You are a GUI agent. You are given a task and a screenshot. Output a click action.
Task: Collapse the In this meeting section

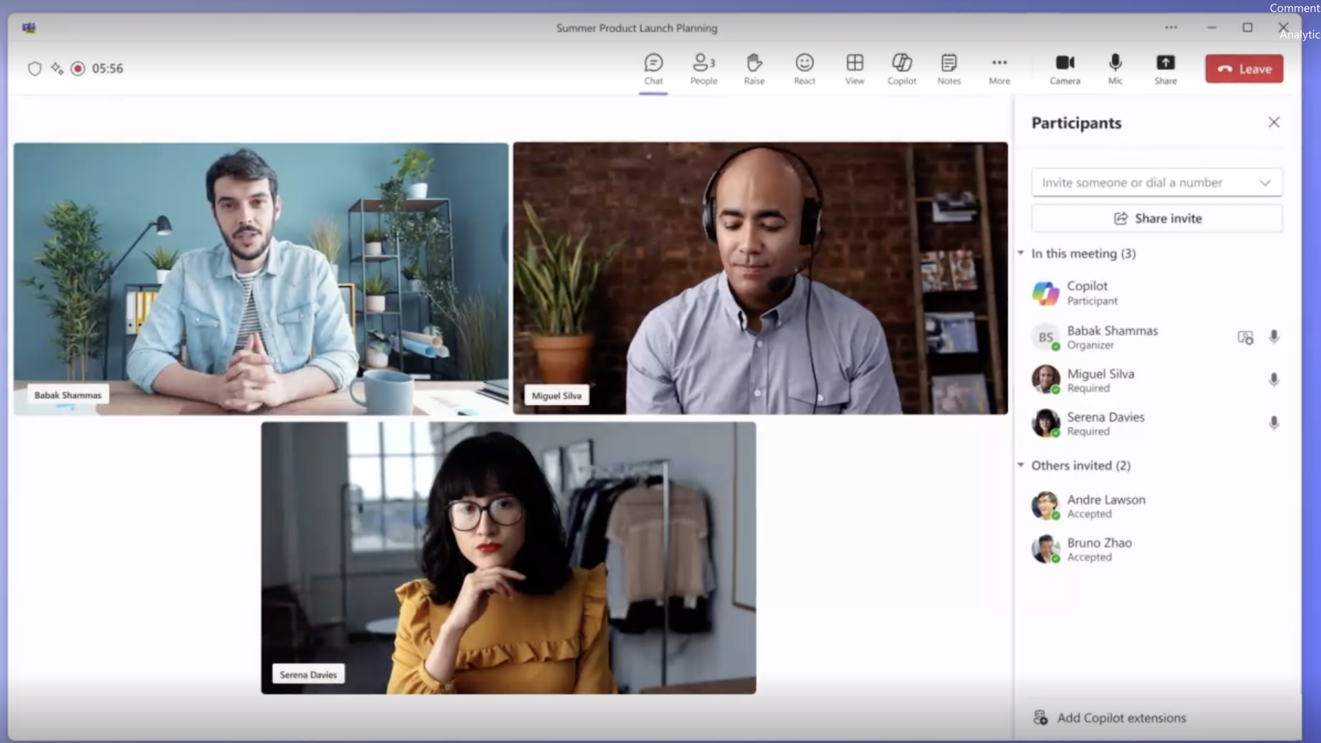[x=1021, y=253]
